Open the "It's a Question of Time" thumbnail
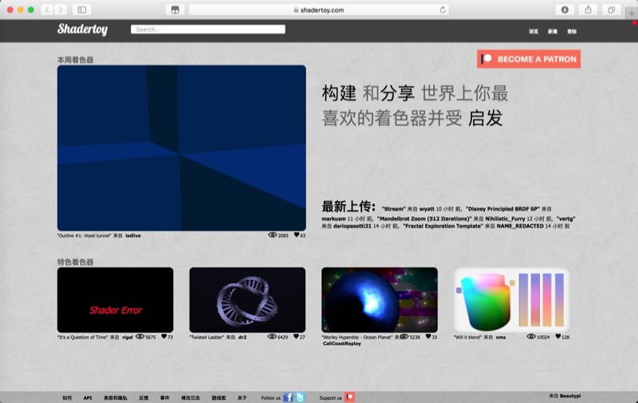Viewport: 638px width, 403px height. point(115,300)
